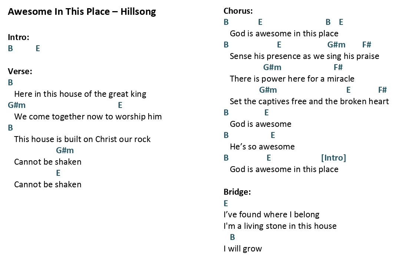Click lyric 'This house is built on Christ our rock'
The image size is (400, 260).
click(82, 139)
